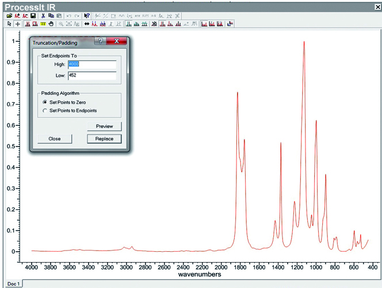
Task: Select the arrow pointer tool
Action: click(9, 24)
